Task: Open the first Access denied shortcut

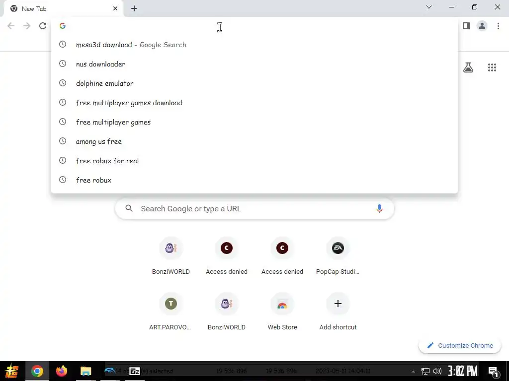Action: [227, 256]
